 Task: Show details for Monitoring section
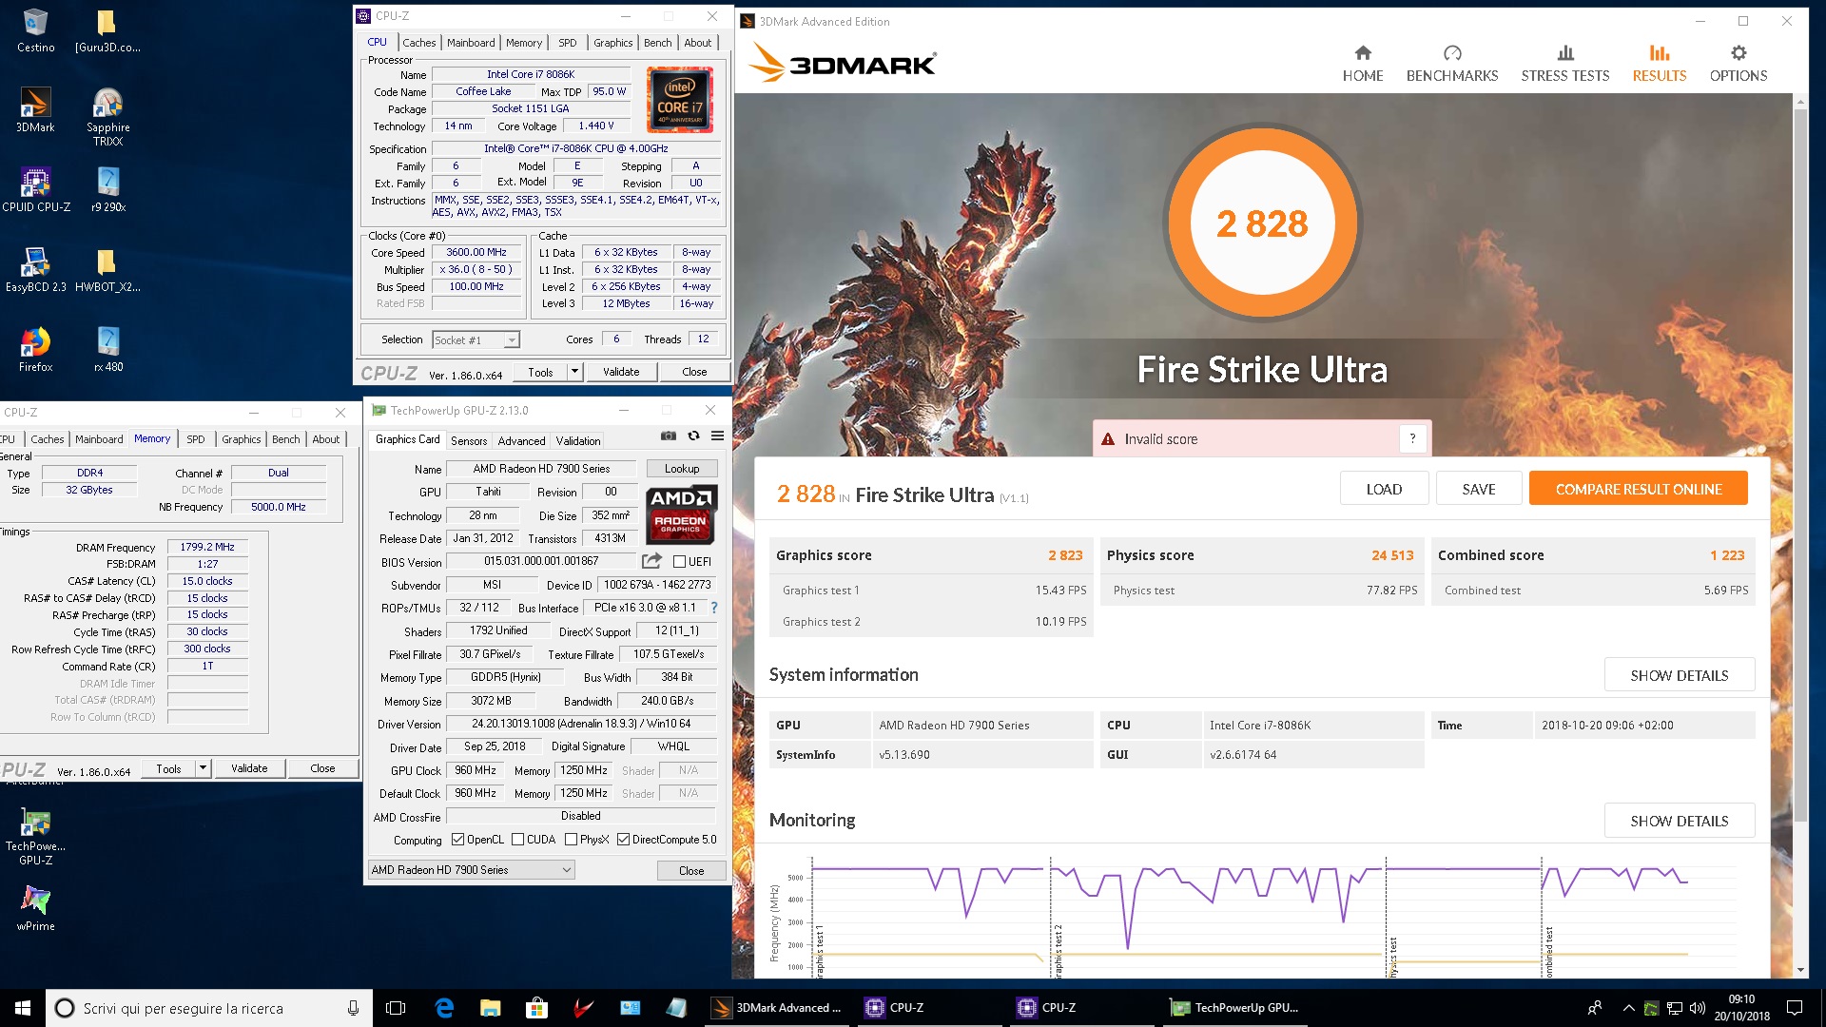pos(1680,821)
